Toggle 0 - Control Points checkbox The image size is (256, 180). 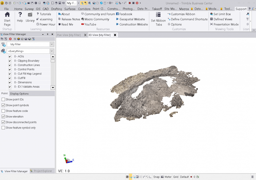pyautogui.click(x=10, y=69)
